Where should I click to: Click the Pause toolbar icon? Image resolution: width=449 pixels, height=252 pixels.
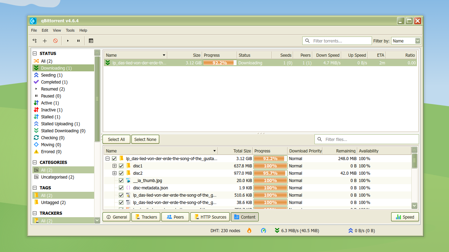click(x=78, y=41)
